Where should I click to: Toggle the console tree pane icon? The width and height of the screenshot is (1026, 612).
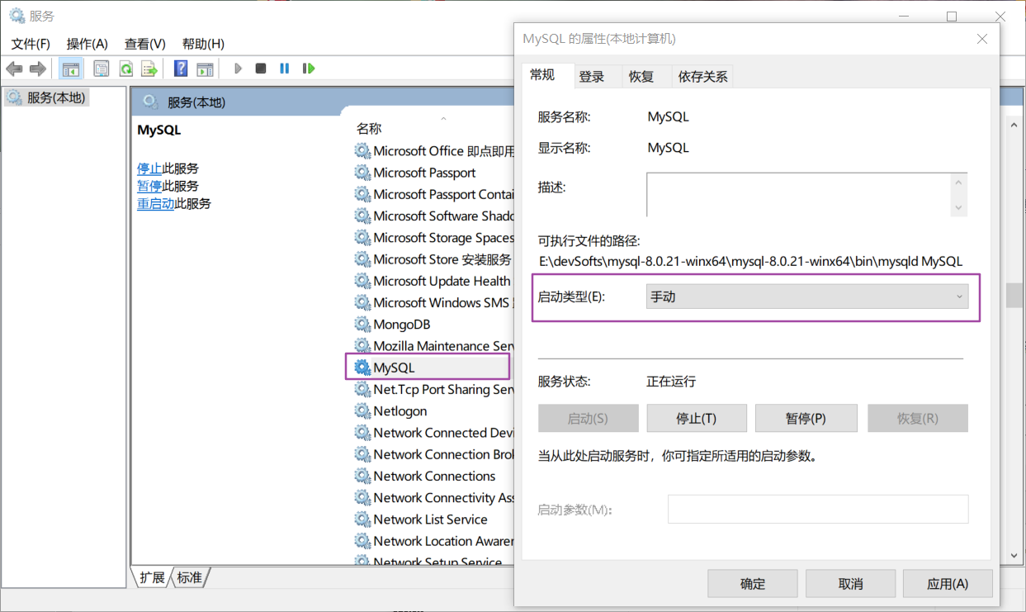tap(71, 69)
